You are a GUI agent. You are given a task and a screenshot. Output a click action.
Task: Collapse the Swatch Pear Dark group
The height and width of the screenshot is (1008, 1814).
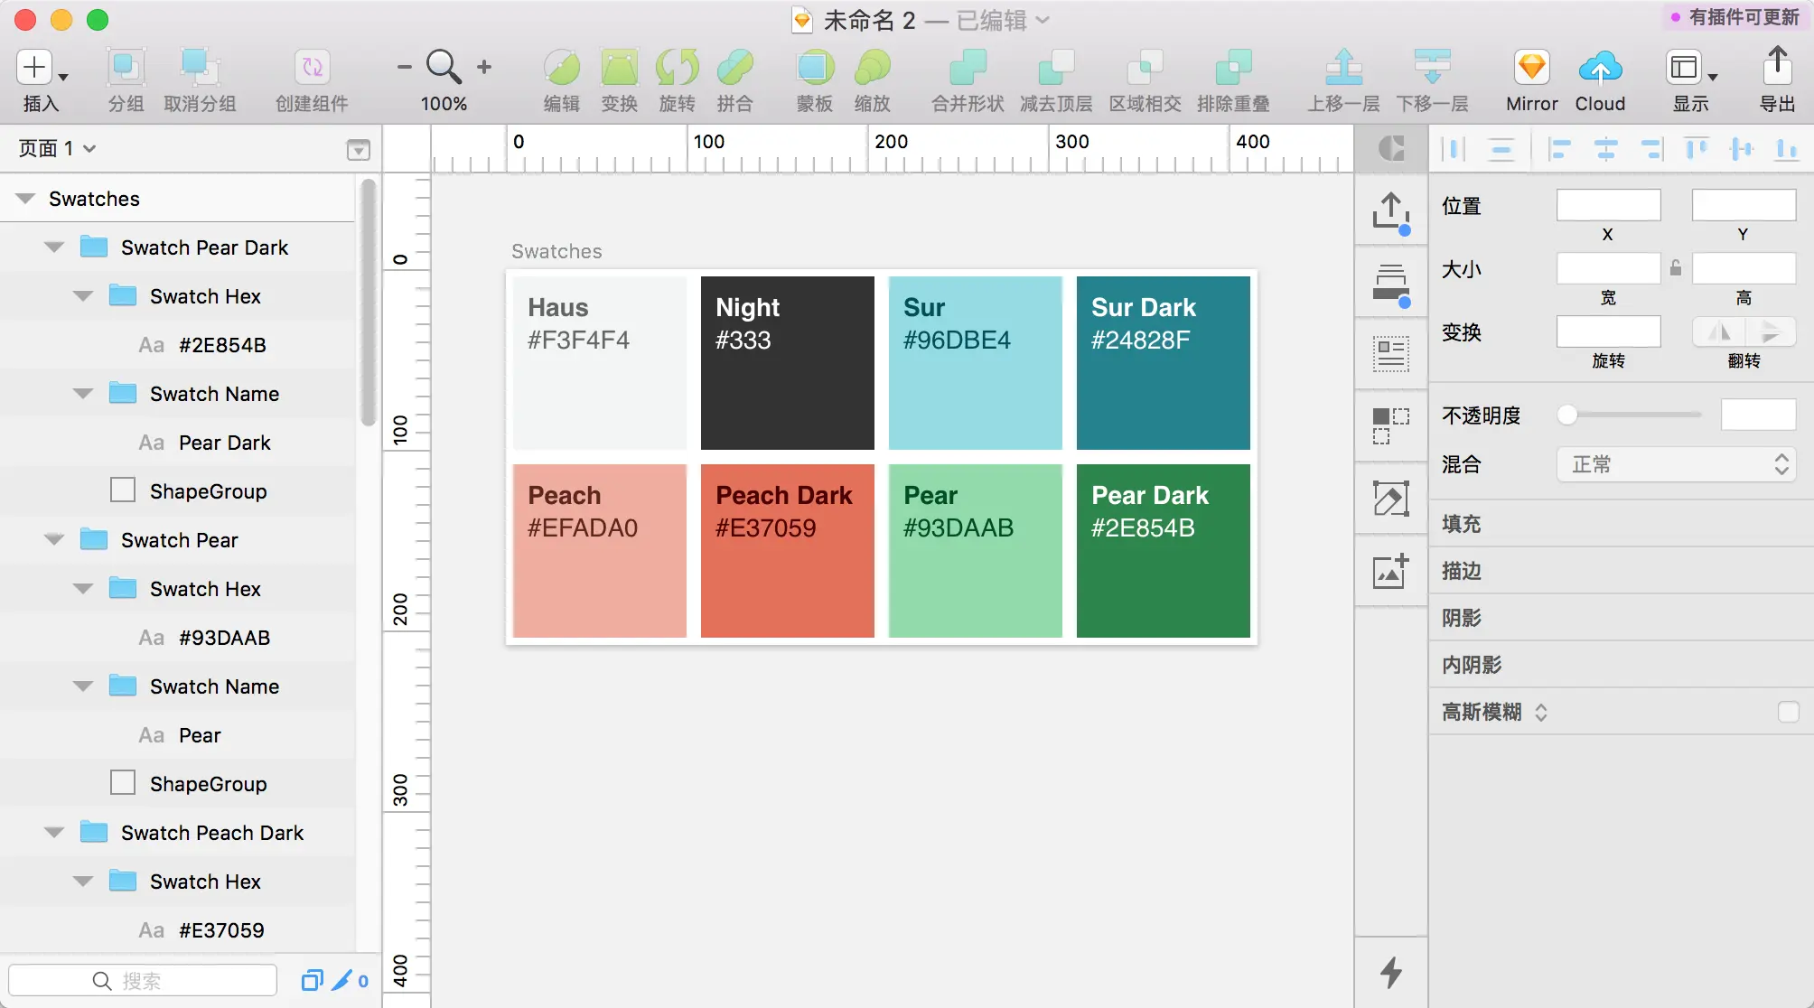[54, 247]
